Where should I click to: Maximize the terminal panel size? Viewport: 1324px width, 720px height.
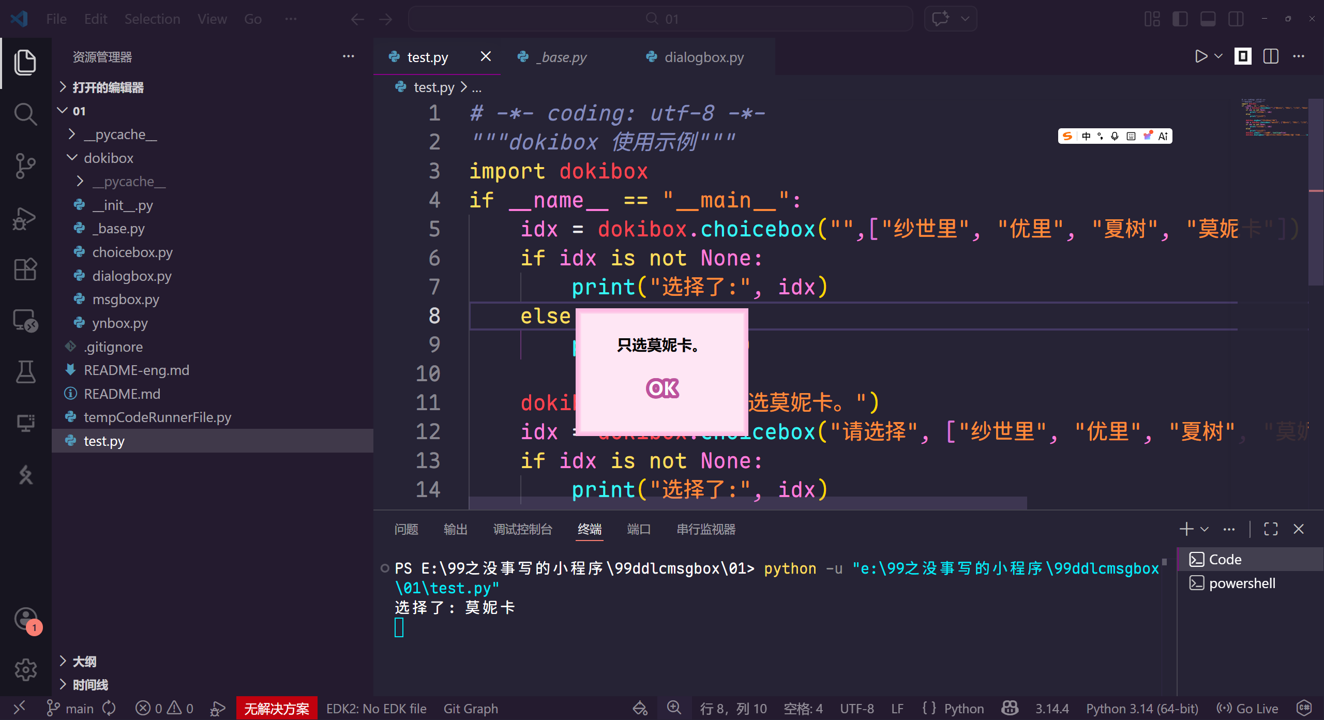tap(1271, 529)
